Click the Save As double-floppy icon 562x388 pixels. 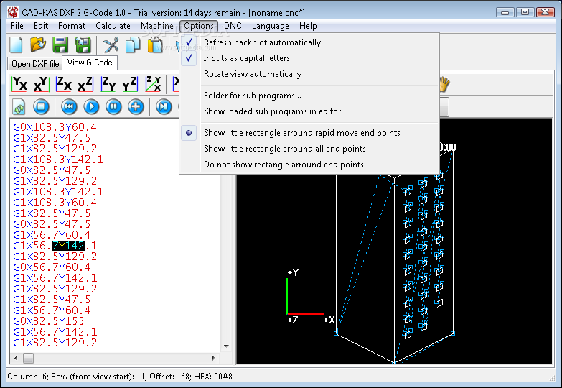tap(83, 45)
